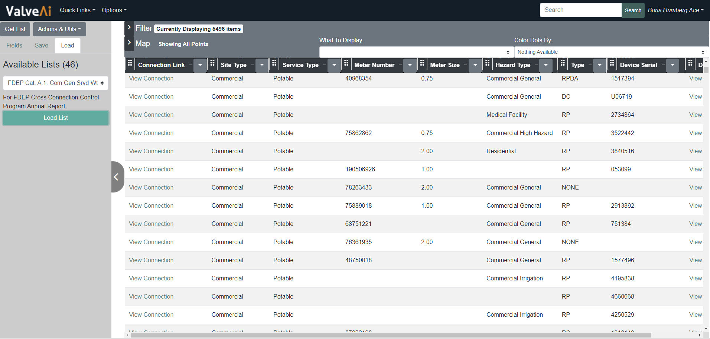Viewport: 710px width, 339px height.
Task: Select the Residential hazard type cell
Action: click(501, 151)
